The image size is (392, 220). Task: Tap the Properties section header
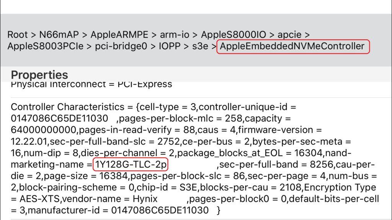(x=39, y=74)
